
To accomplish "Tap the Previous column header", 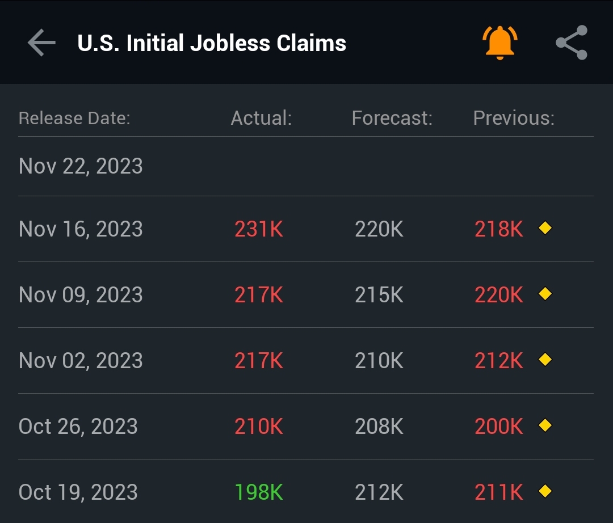I will click(x=514, y=118).
